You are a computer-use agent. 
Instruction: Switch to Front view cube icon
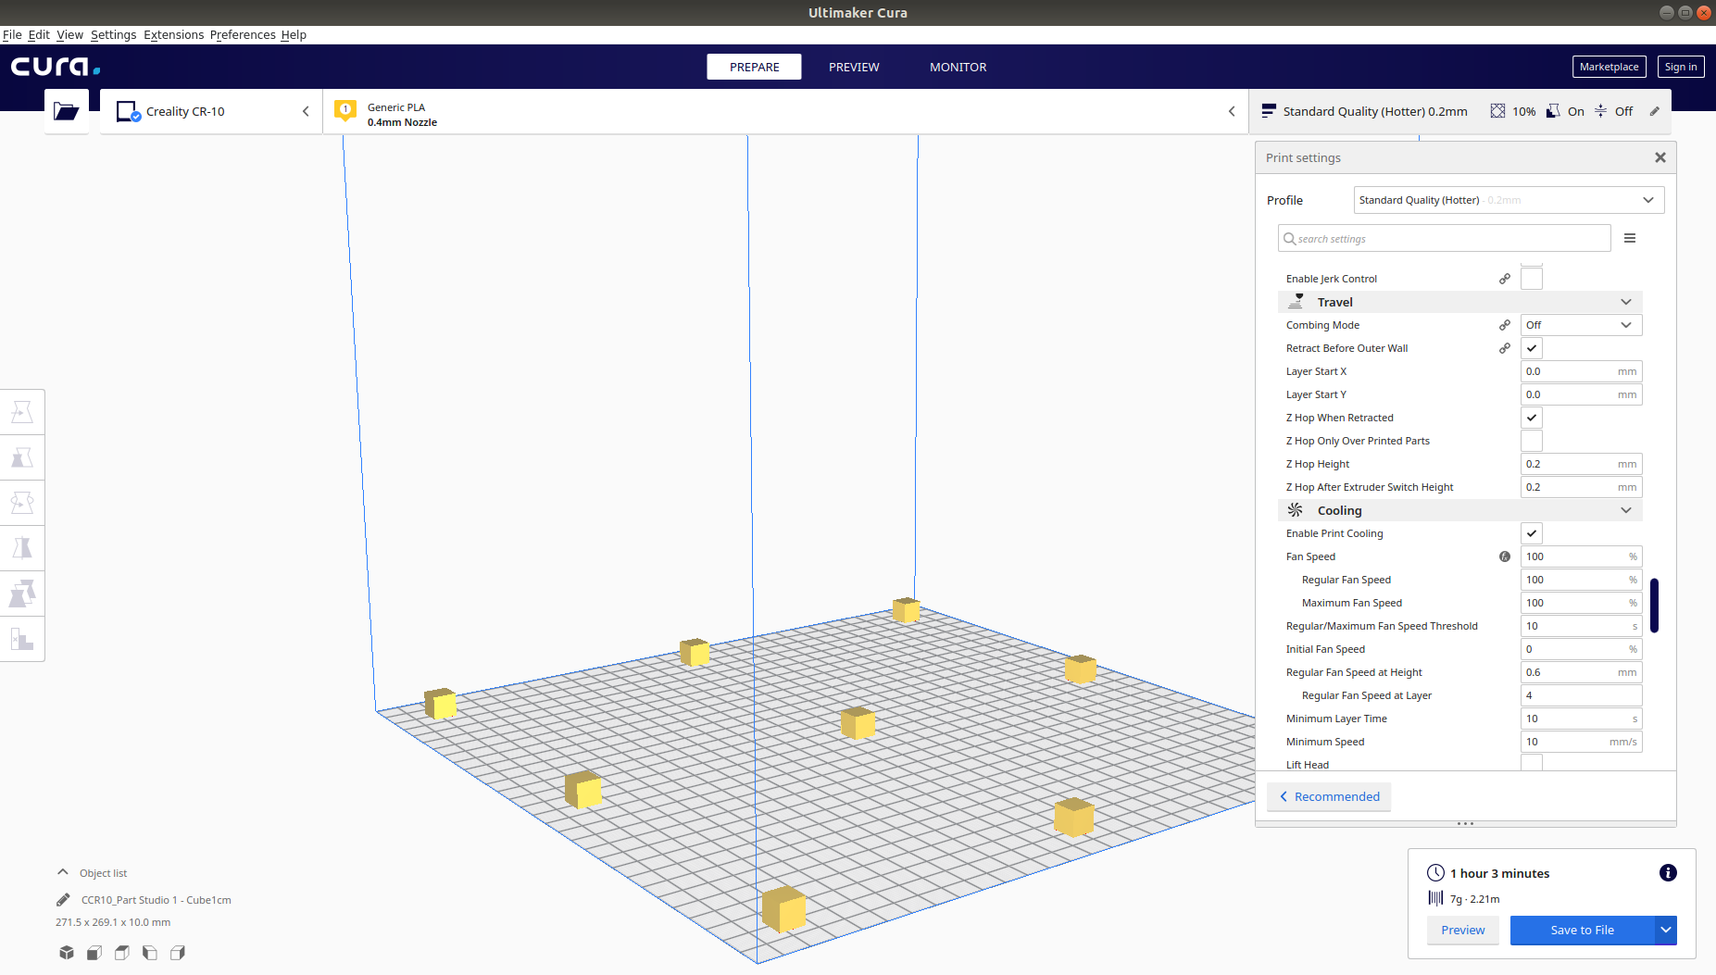pos(94,953)
